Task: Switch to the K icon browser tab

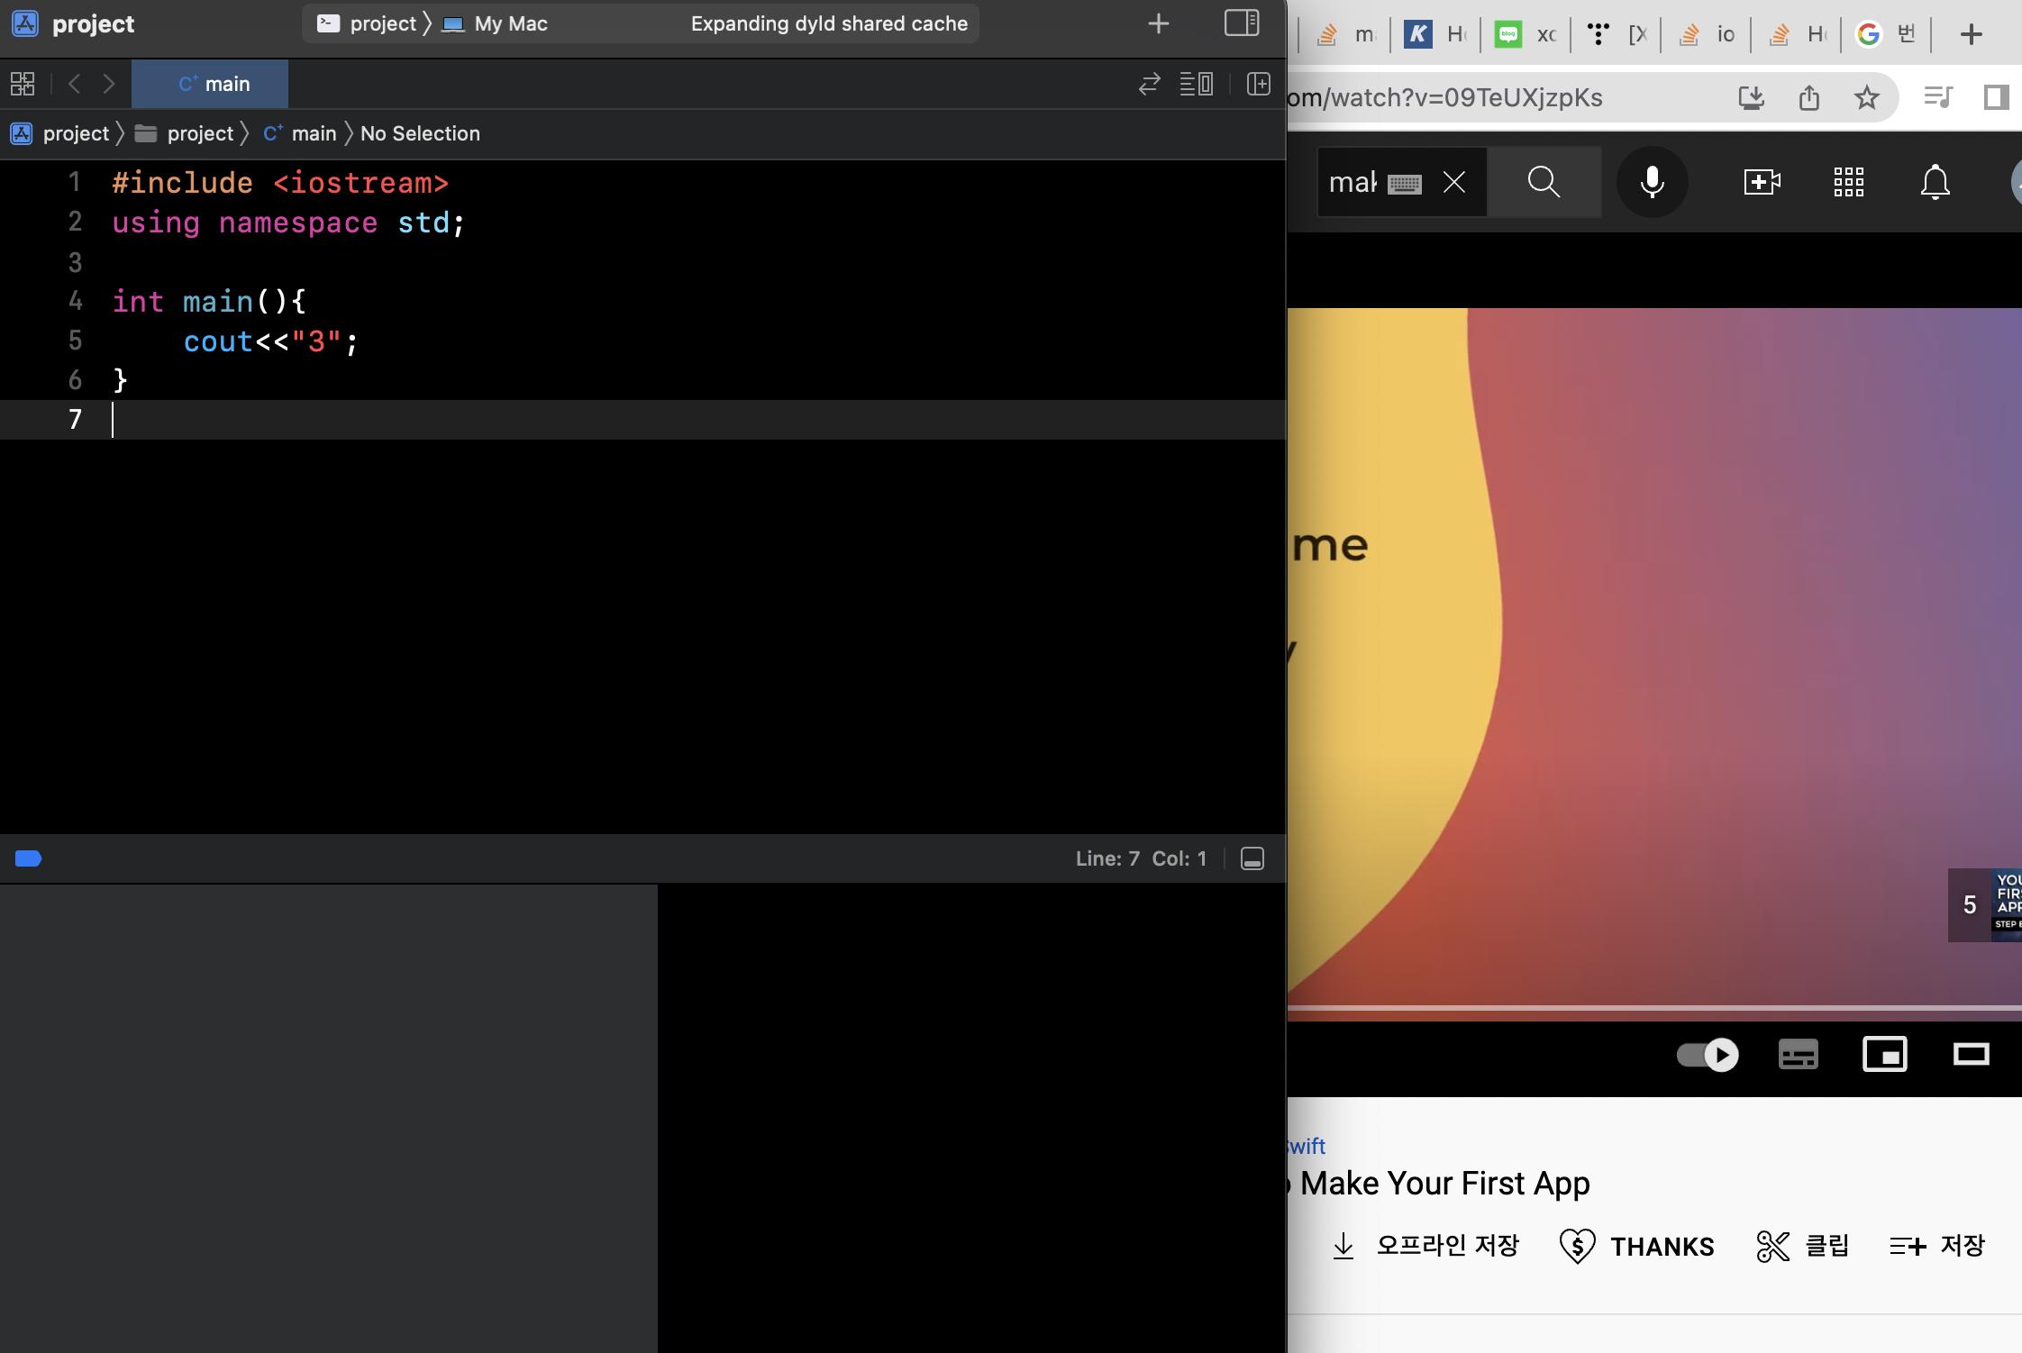Action: click(x=1435, y=35)
